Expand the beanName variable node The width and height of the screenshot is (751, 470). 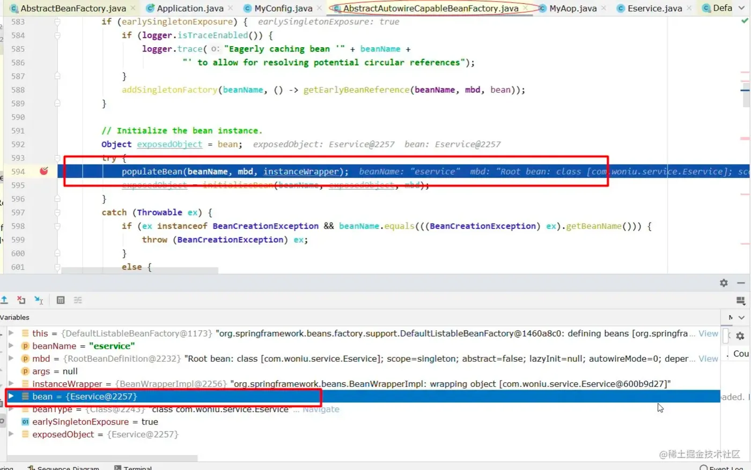(11, 346)
